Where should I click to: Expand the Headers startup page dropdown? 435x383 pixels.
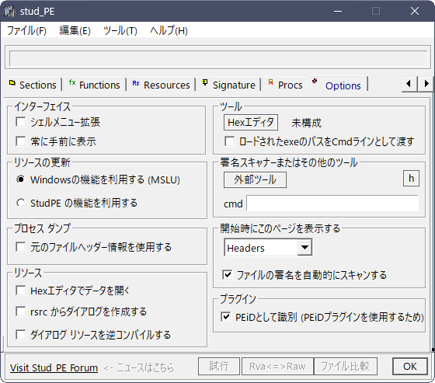304,247
